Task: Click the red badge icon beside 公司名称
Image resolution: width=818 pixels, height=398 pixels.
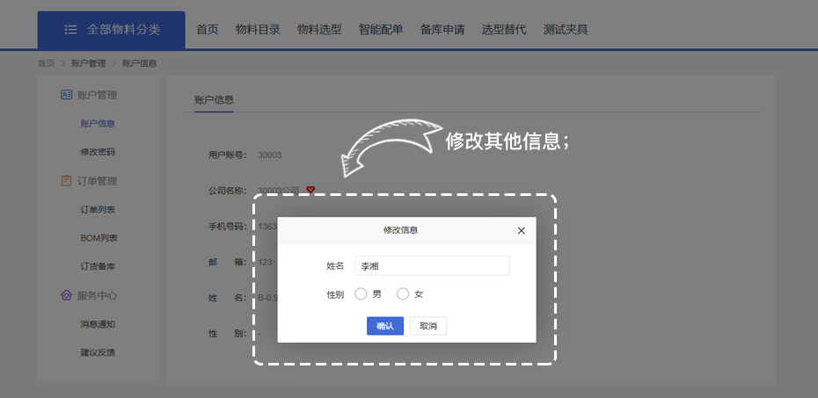Action: (x=310, y=190)
